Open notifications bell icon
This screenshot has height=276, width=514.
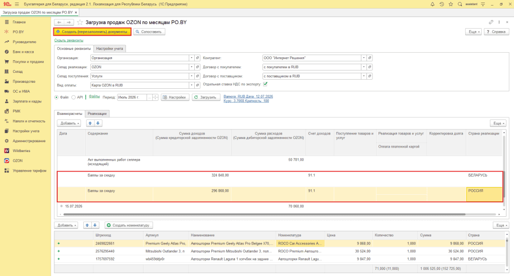pos(432,4)
